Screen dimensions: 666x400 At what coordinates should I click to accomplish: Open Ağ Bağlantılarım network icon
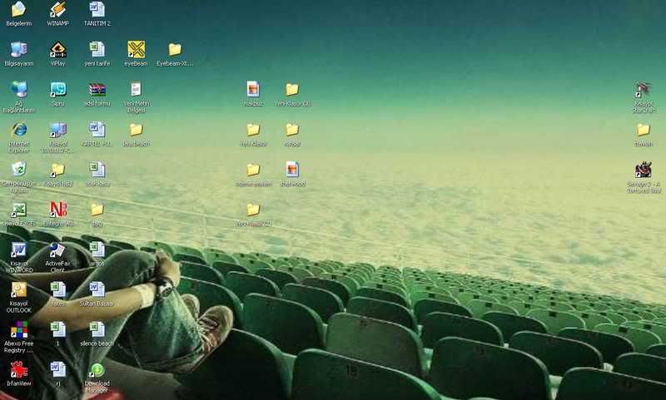click(18, 89)
